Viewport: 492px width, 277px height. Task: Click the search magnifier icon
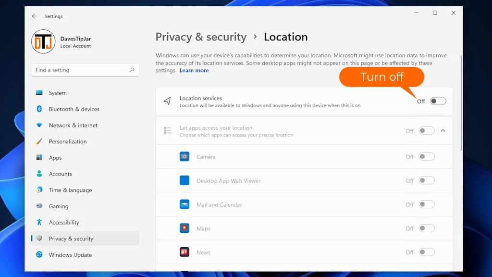click(x=132, y=70)
